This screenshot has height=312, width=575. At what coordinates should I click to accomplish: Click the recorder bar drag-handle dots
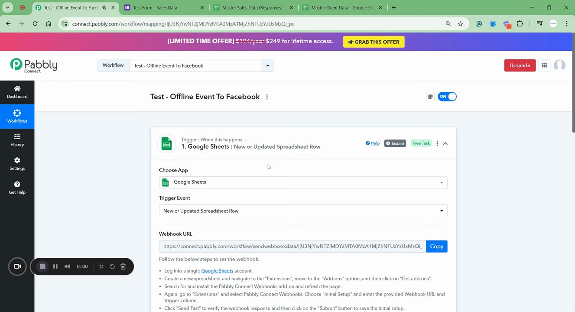(101, 266)
